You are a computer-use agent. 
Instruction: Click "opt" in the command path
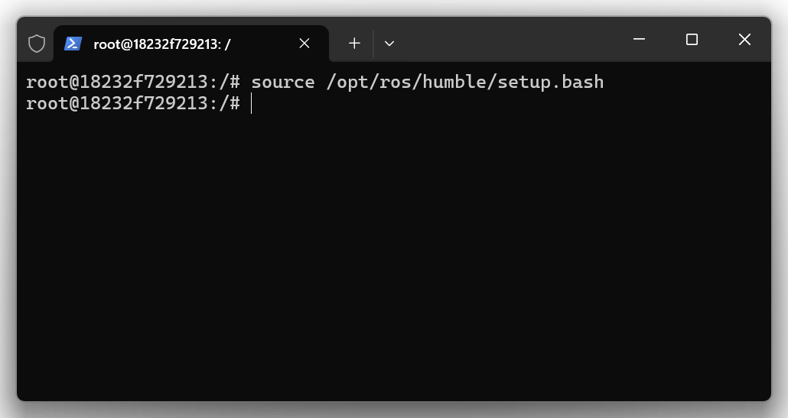pyautogui.click(x=347, y=82)
